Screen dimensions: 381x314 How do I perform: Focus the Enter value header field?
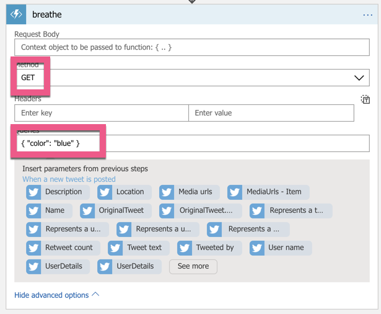pyautogui.click(x=271, y=113)
